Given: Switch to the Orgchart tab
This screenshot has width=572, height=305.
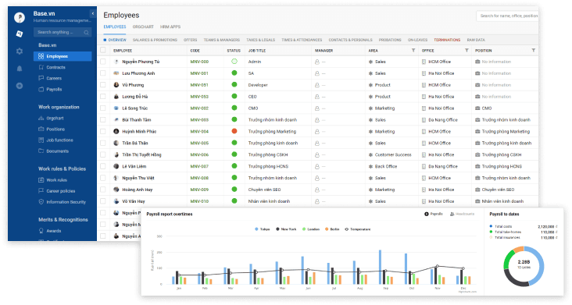Looking at the screenshot, I should point(143,27).
